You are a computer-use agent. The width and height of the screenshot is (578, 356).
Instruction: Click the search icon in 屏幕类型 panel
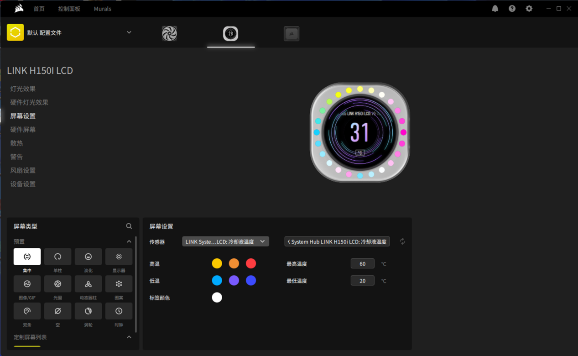[129, 226]
